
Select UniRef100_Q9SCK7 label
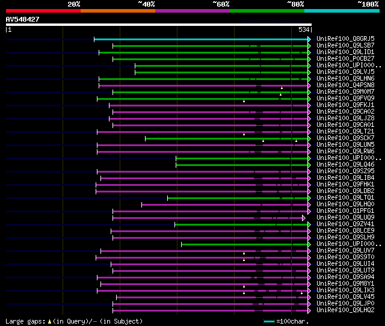pyautogui.click(x=345, y=138)
